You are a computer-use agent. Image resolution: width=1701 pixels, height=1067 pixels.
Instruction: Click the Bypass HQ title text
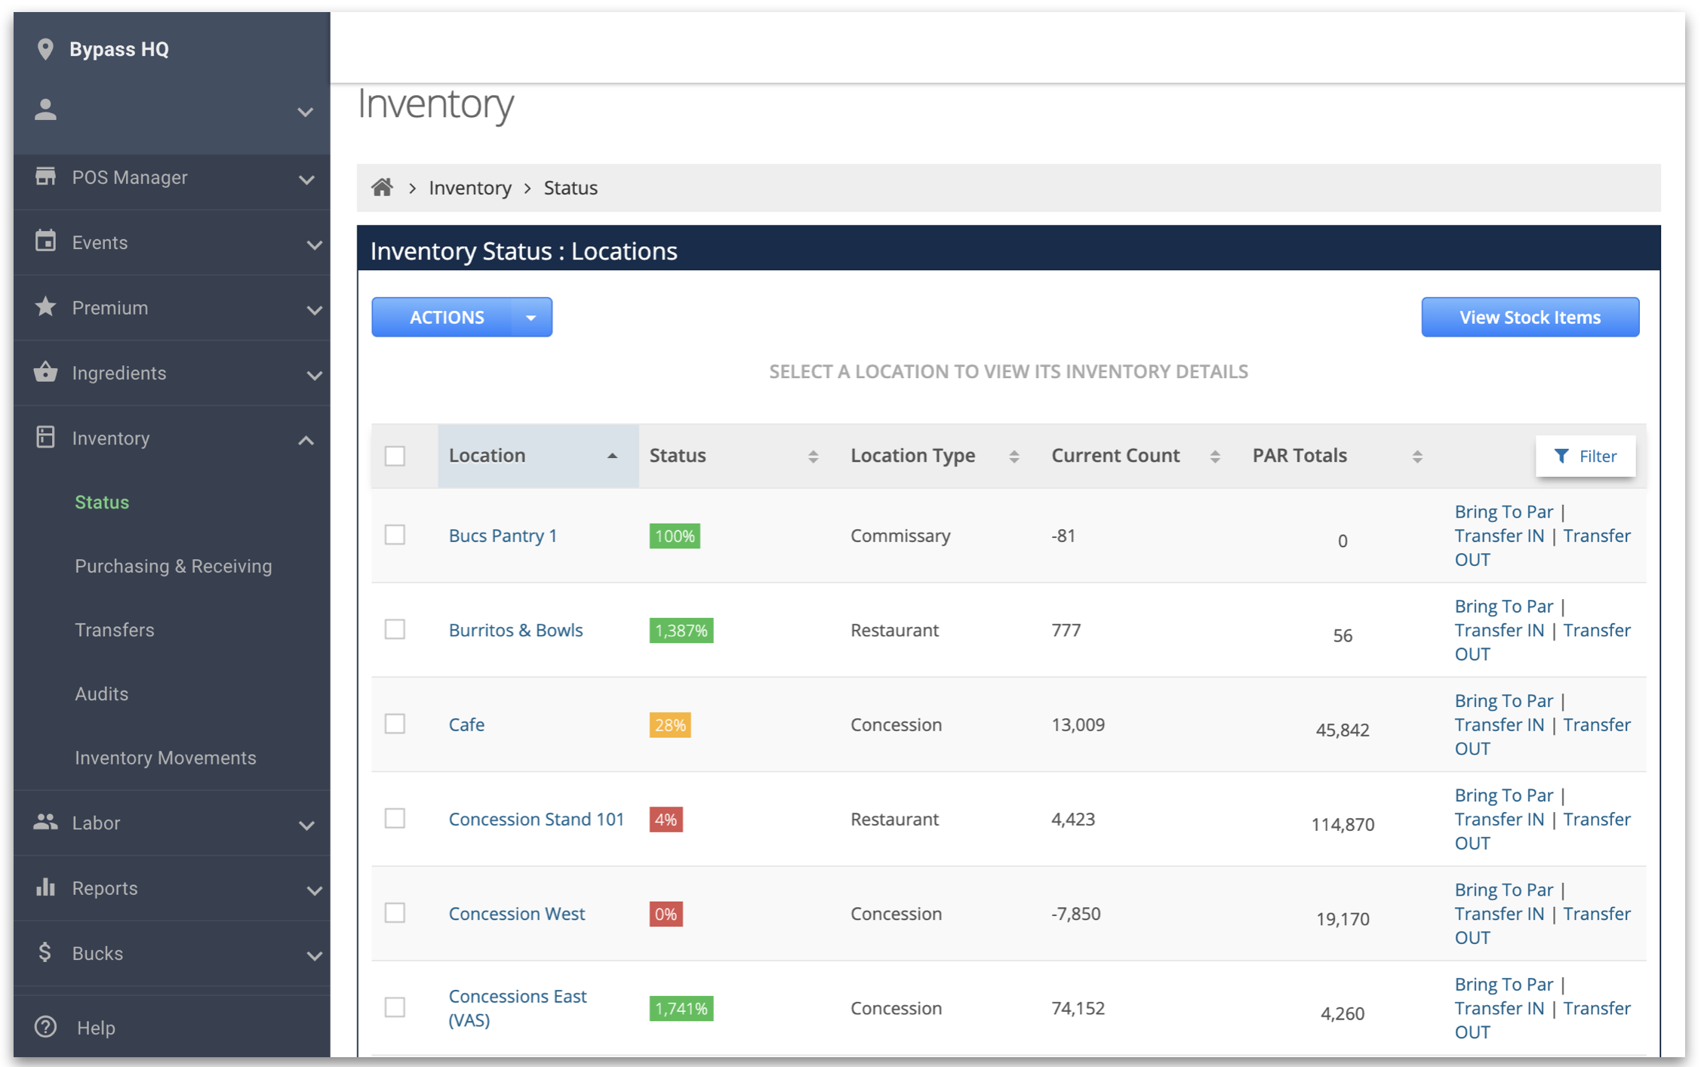(x=119, y=49)
